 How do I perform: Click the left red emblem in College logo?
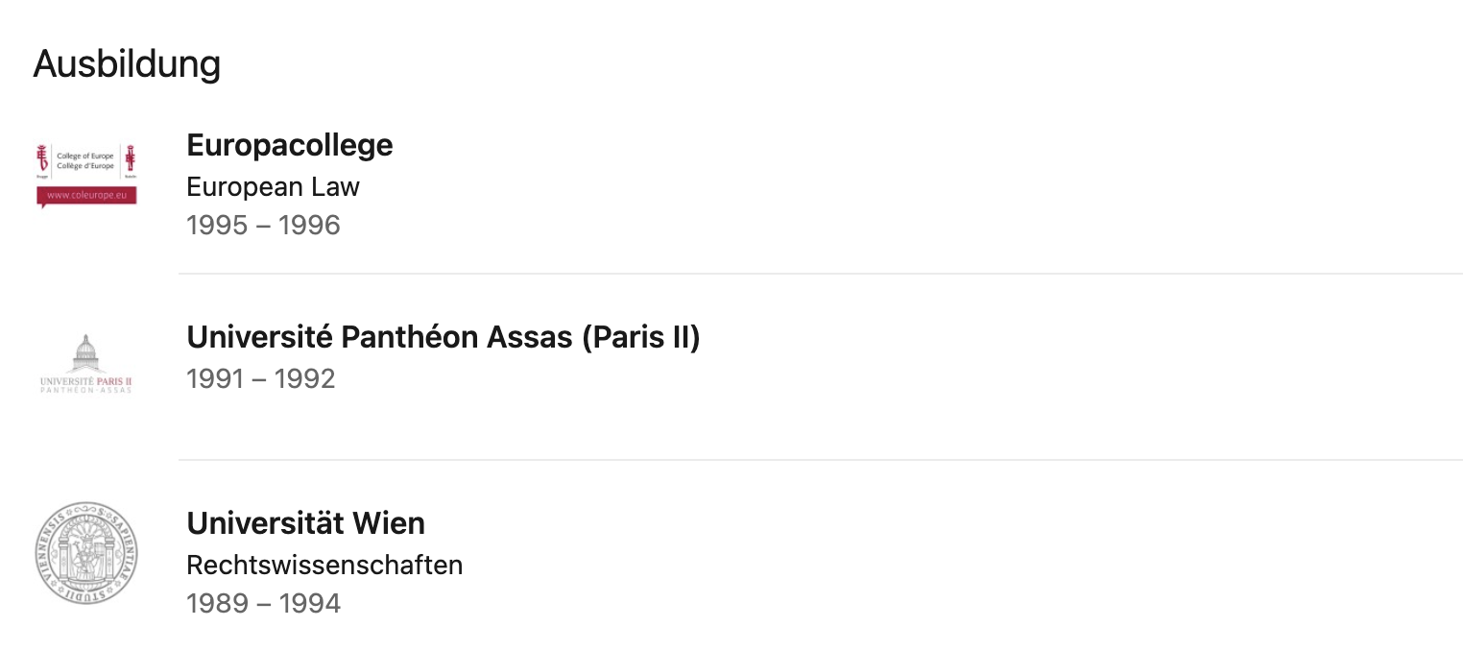coord(42,160)
